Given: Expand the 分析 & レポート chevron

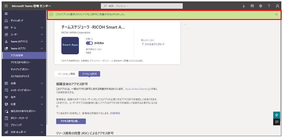Looking at the screenshot, I should tap(42, 132).
